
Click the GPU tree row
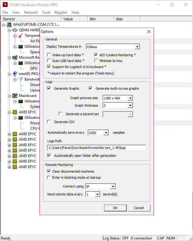pyautogui.click(x=34, y=68)
